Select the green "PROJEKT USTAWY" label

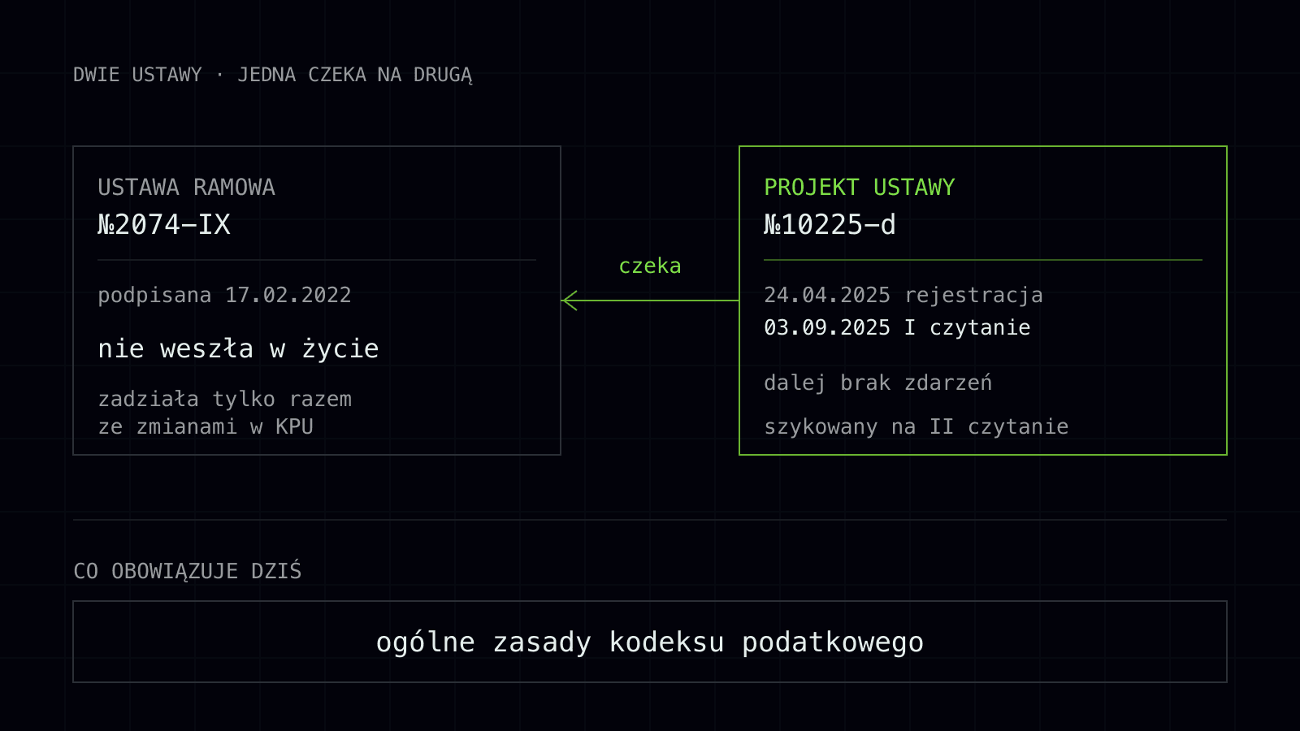point(860,188)
